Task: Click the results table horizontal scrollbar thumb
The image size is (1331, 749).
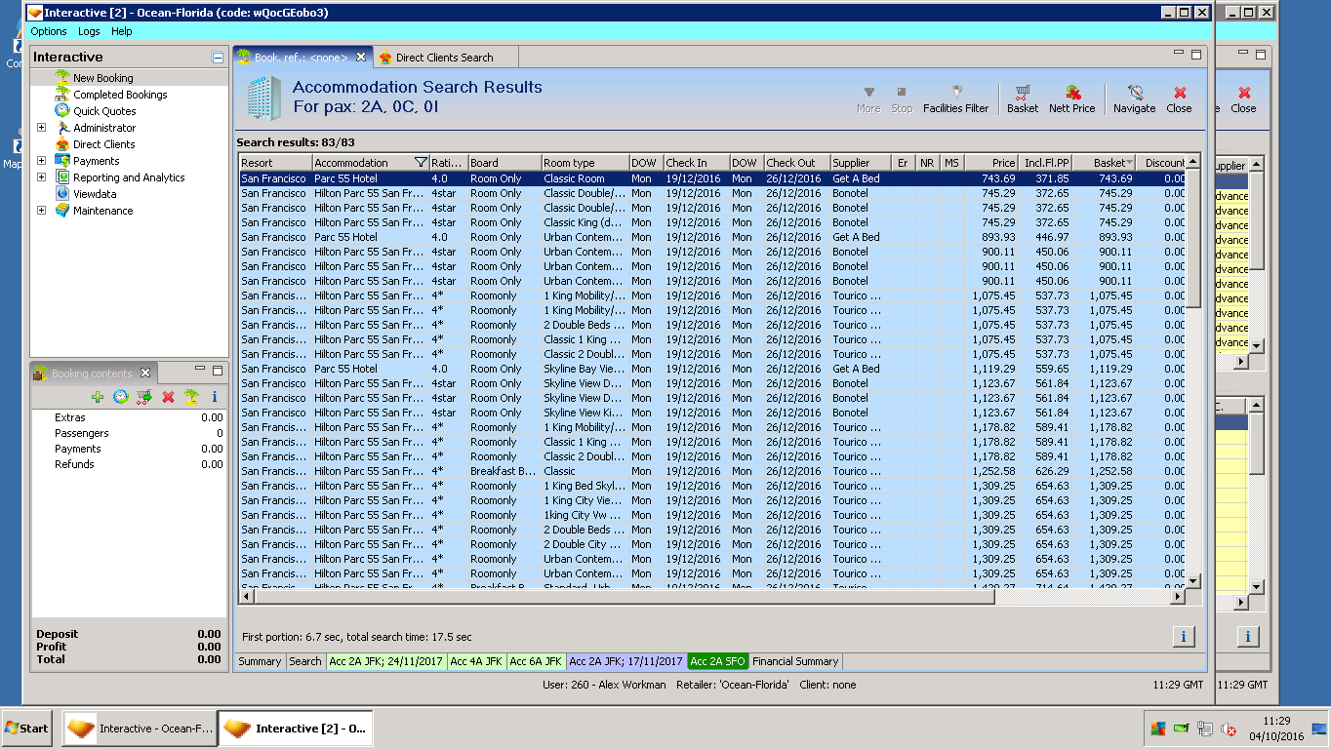Action: point(623,597)
